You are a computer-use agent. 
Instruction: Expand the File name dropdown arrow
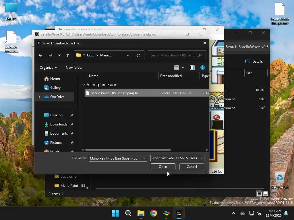pos(144,158)
